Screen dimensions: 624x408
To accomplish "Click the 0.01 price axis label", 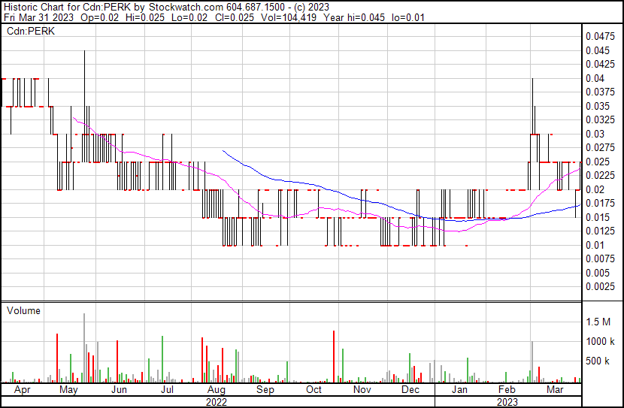I will (595, 245).
